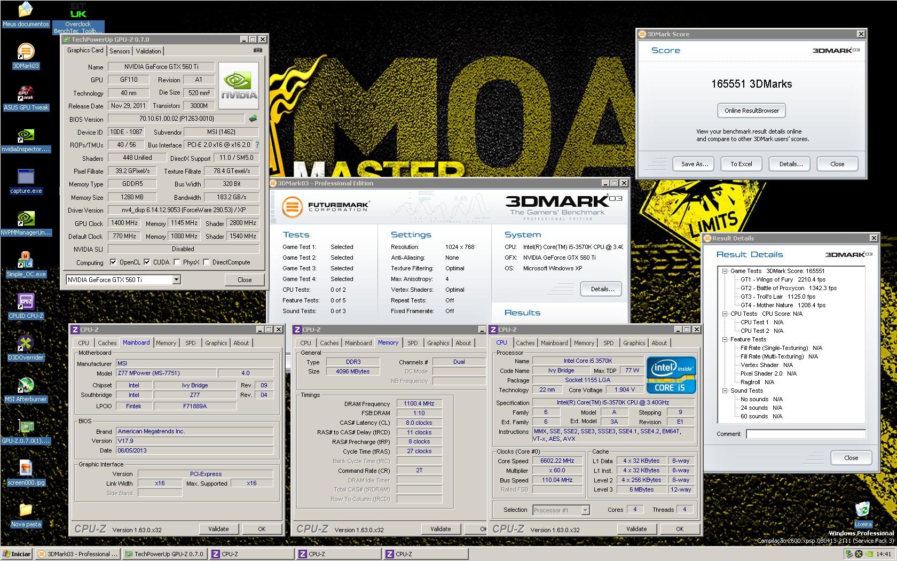
Task: Open About tab in the right CPU-Z window
Action: 659,343
